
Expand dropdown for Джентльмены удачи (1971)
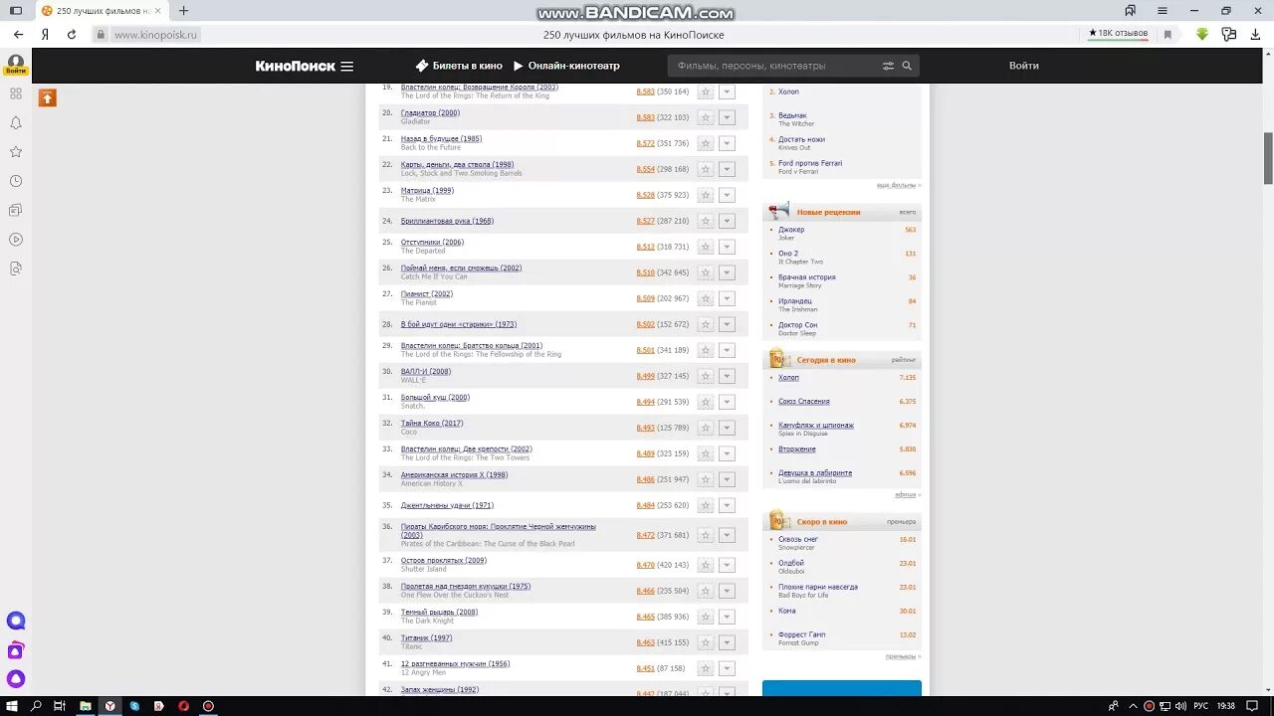(727, 505)
